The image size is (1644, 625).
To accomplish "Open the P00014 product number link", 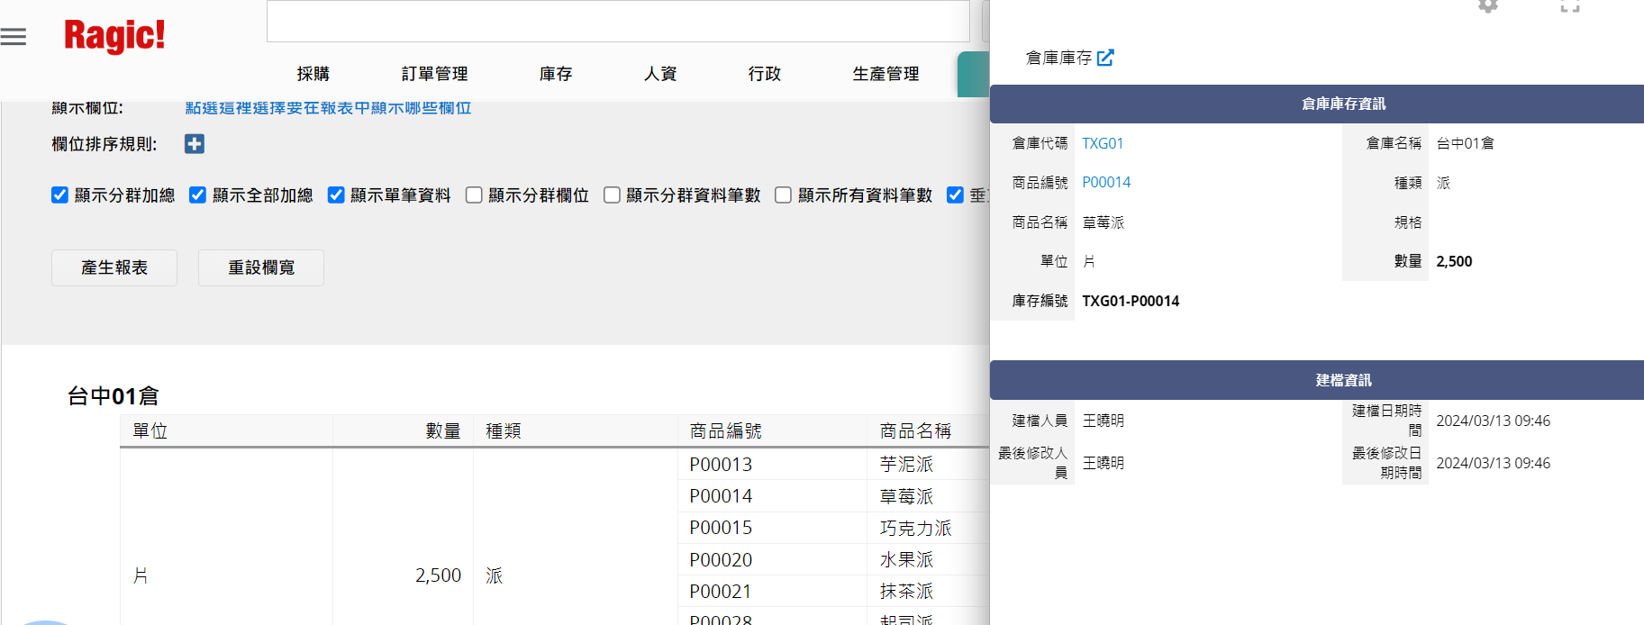I will coord(1106,182).
